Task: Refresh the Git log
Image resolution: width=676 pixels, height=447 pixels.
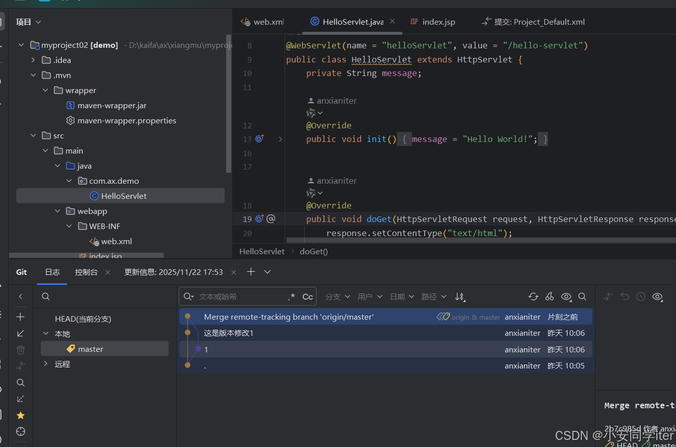Action: tap(533, 296)
